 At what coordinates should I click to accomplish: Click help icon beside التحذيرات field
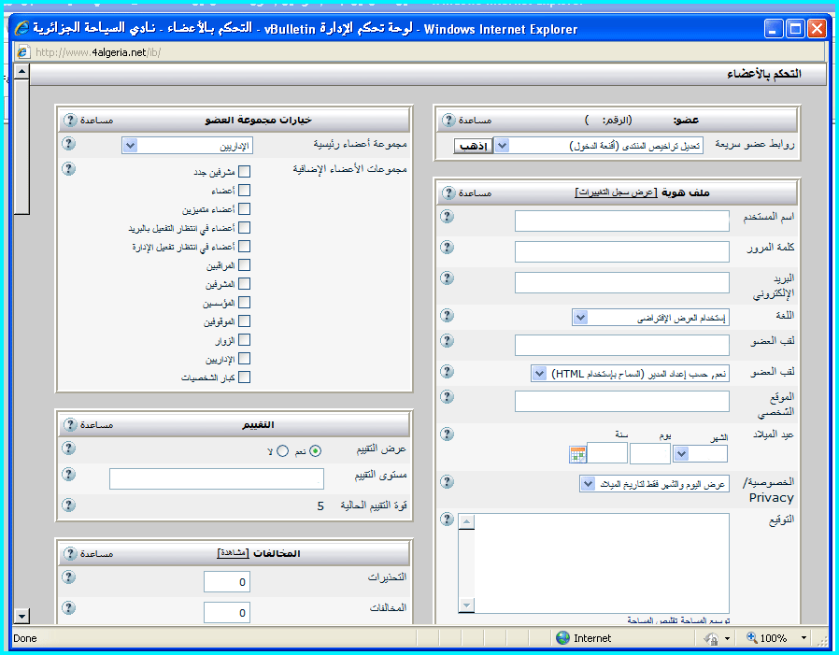pos(68,578)
